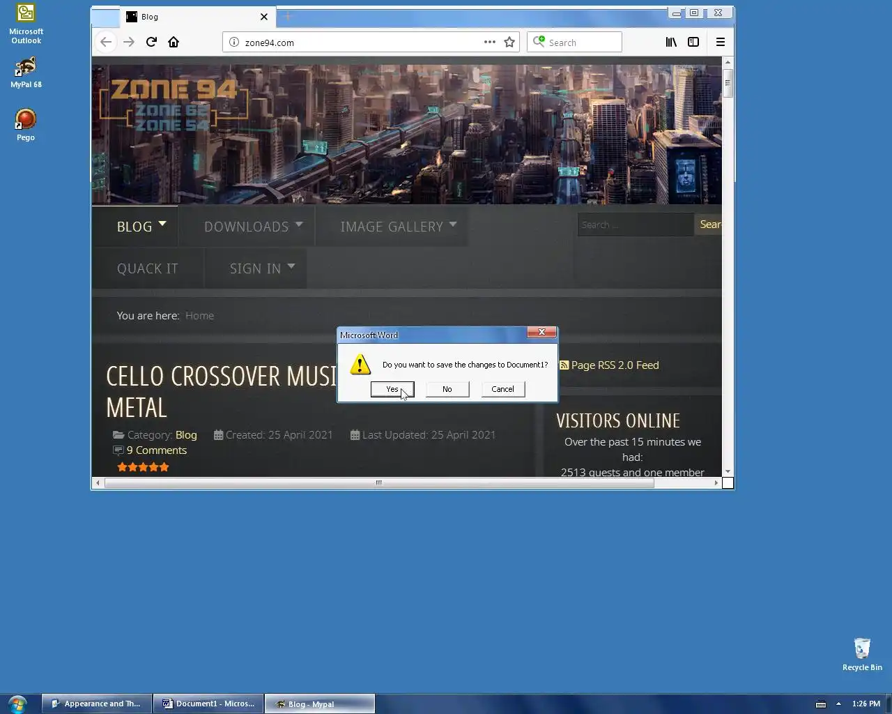This screenshot has width=892, height=714.
Task: Close the Blog browser tab
Action: [264, 17]
